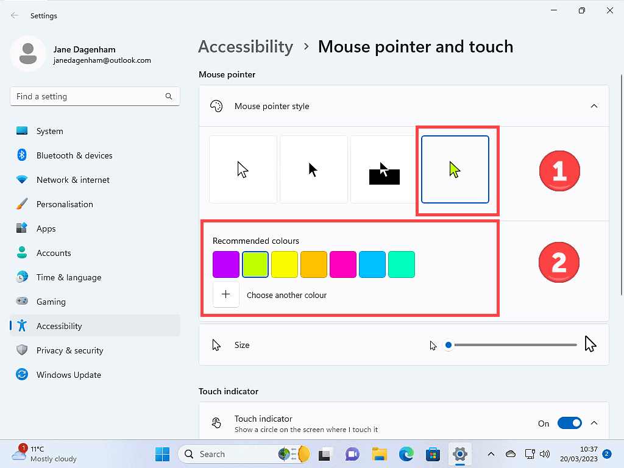The image size is (624, 468).
Task: Go to Windows Update settings
Action: 68,375
